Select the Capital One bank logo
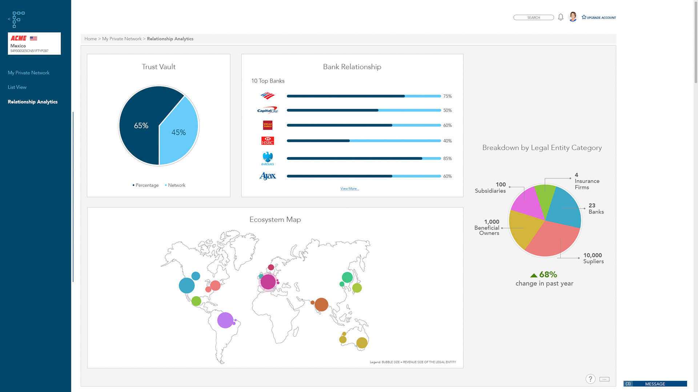 click(268, 110)
